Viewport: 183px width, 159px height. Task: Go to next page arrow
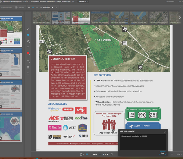107,154
